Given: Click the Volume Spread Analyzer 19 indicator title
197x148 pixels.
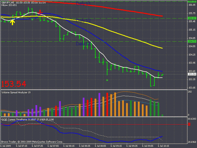Looking at the screenshot, I should (x=16, y=92).
